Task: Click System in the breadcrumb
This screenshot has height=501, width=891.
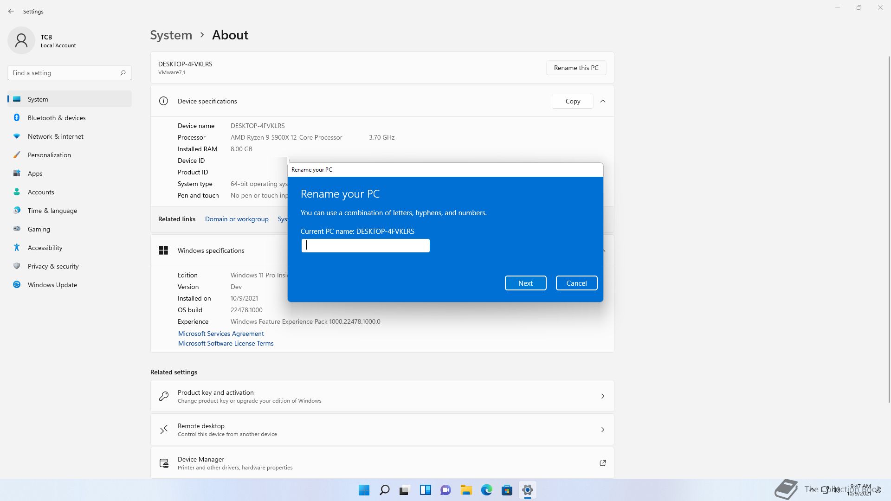Action: click(x=171, y=35)
